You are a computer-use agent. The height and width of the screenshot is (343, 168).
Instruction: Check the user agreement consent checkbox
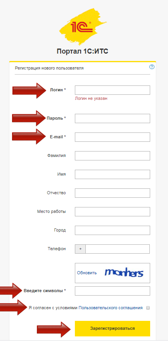point(148,308)
